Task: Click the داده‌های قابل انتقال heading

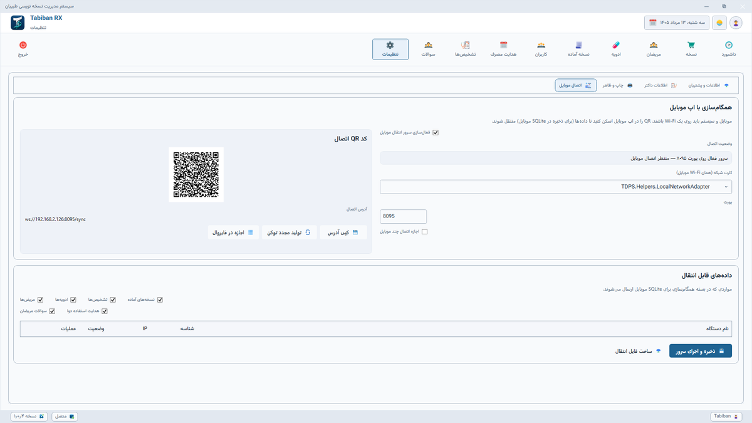Action: click(x=706, y=275)
